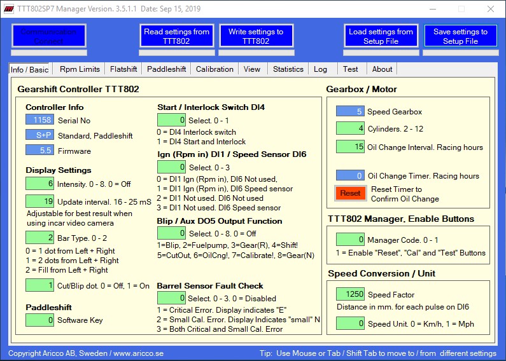Load settings from Setup File
Image resolution: width=506 pixels, height=361 pixels.
pyautogui.click(x=381, y=36)
